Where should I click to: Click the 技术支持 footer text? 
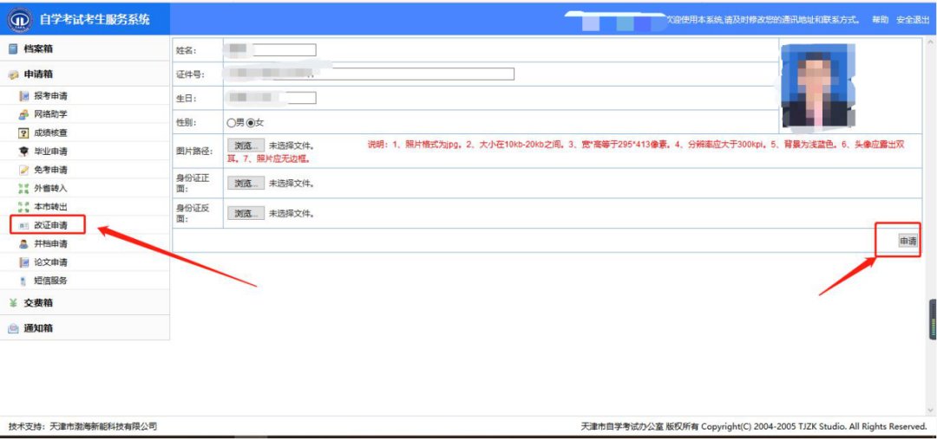83,427
